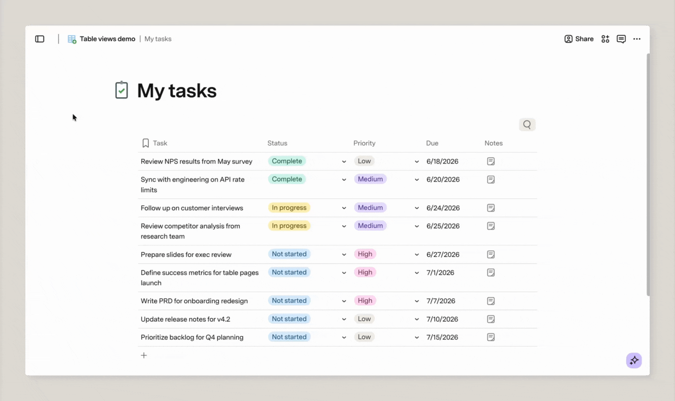Screen dimensions: 675x401
Task: Expand status dropdown for Prepare slides row
Action: 344,255
